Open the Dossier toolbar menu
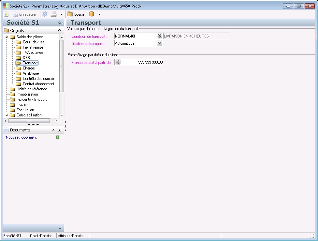The width and height of the screenshot is (318, 241). pos(77,14)
